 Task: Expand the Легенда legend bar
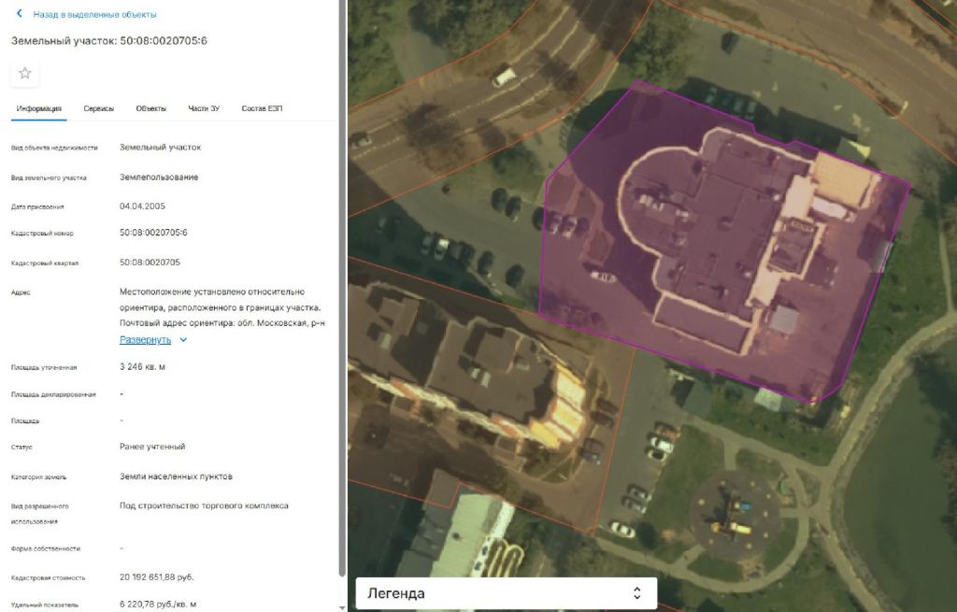[506, 593]
